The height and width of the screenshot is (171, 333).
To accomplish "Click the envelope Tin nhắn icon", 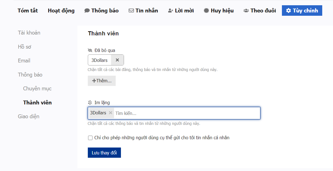I will coord(131,11).
